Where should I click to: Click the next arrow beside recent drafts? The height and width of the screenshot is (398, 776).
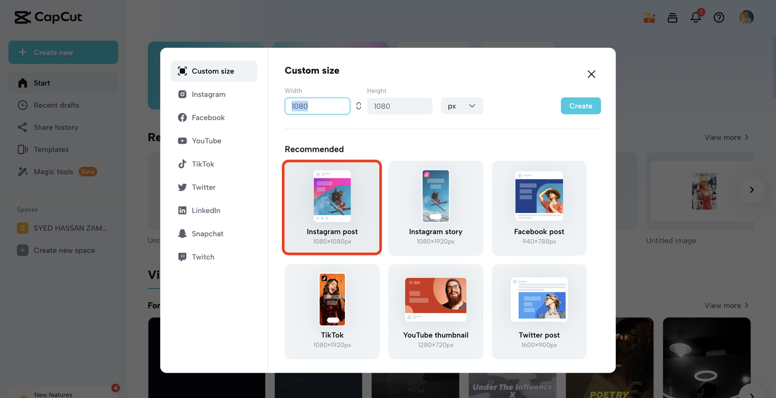751,190
